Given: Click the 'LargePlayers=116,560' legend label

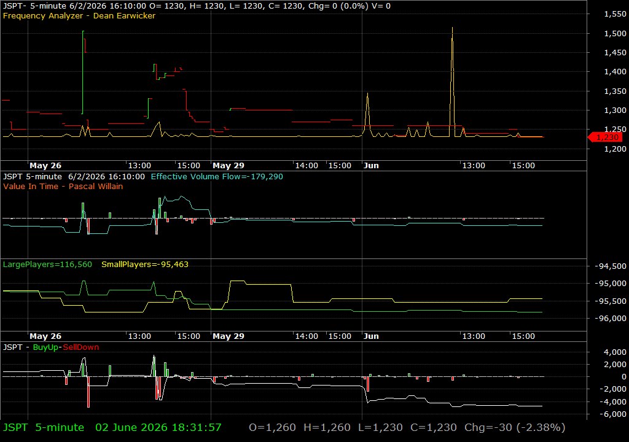Looking at the screenshot, I should point(47,265).
